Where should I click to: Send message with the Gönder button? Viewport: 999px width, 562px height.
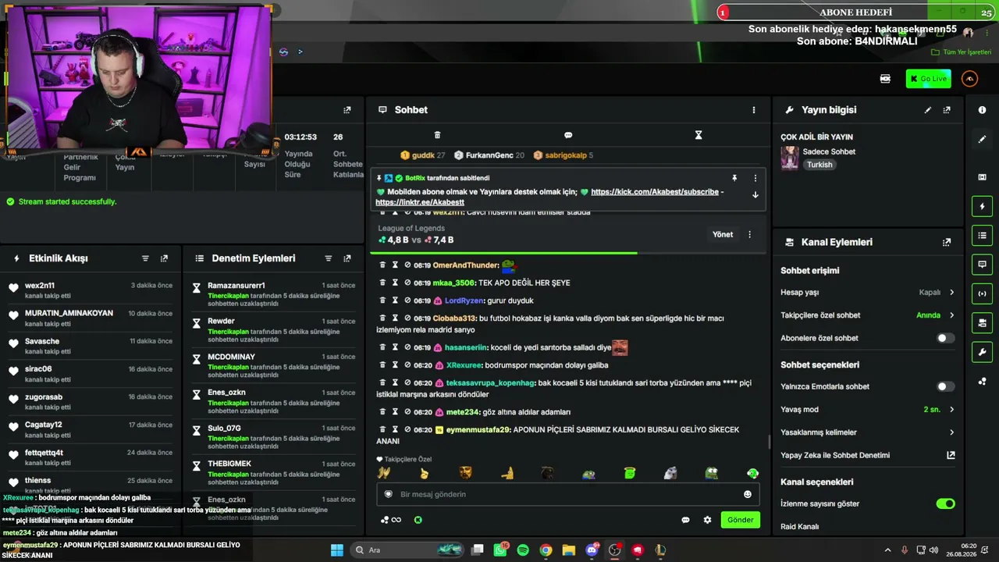[x=740, y=520]
